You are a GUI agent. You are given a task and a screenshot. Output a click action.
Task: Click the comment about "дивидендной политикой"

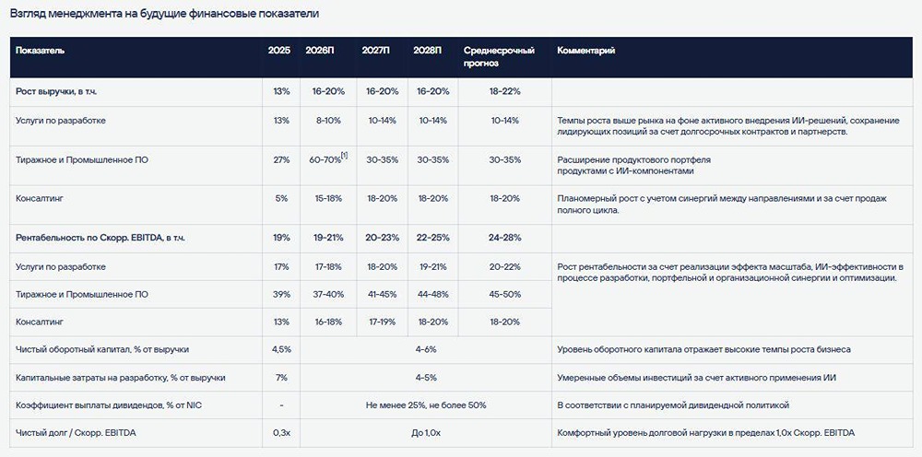(x=672, y=405)
